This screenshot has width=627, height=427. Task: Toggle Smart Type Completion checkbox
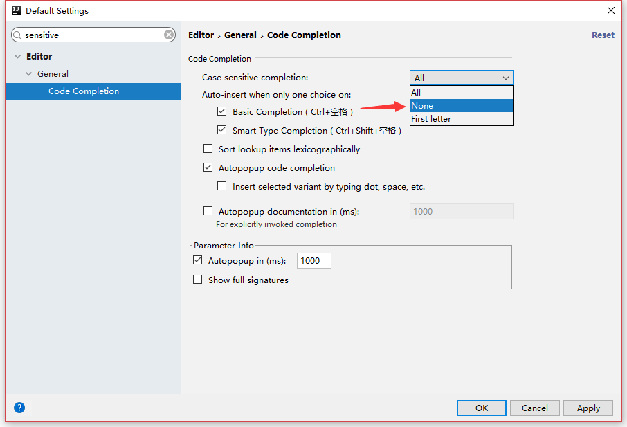click(x=221, y=130)
